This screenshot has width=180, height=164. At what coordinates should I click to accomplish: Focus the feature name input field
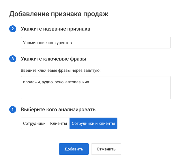tap(95, 43)
